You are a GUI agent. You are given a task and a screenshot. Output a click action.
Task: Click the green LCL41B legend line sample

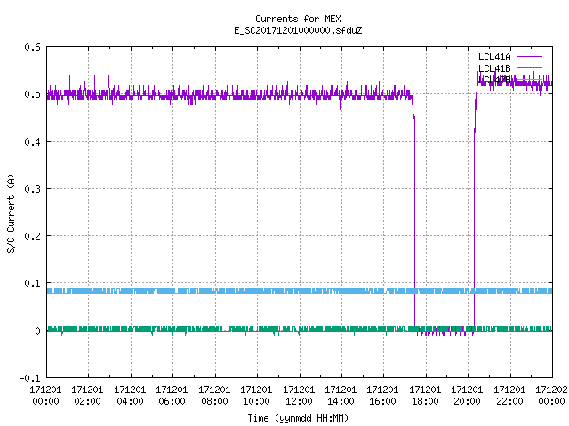click(529, 67)
